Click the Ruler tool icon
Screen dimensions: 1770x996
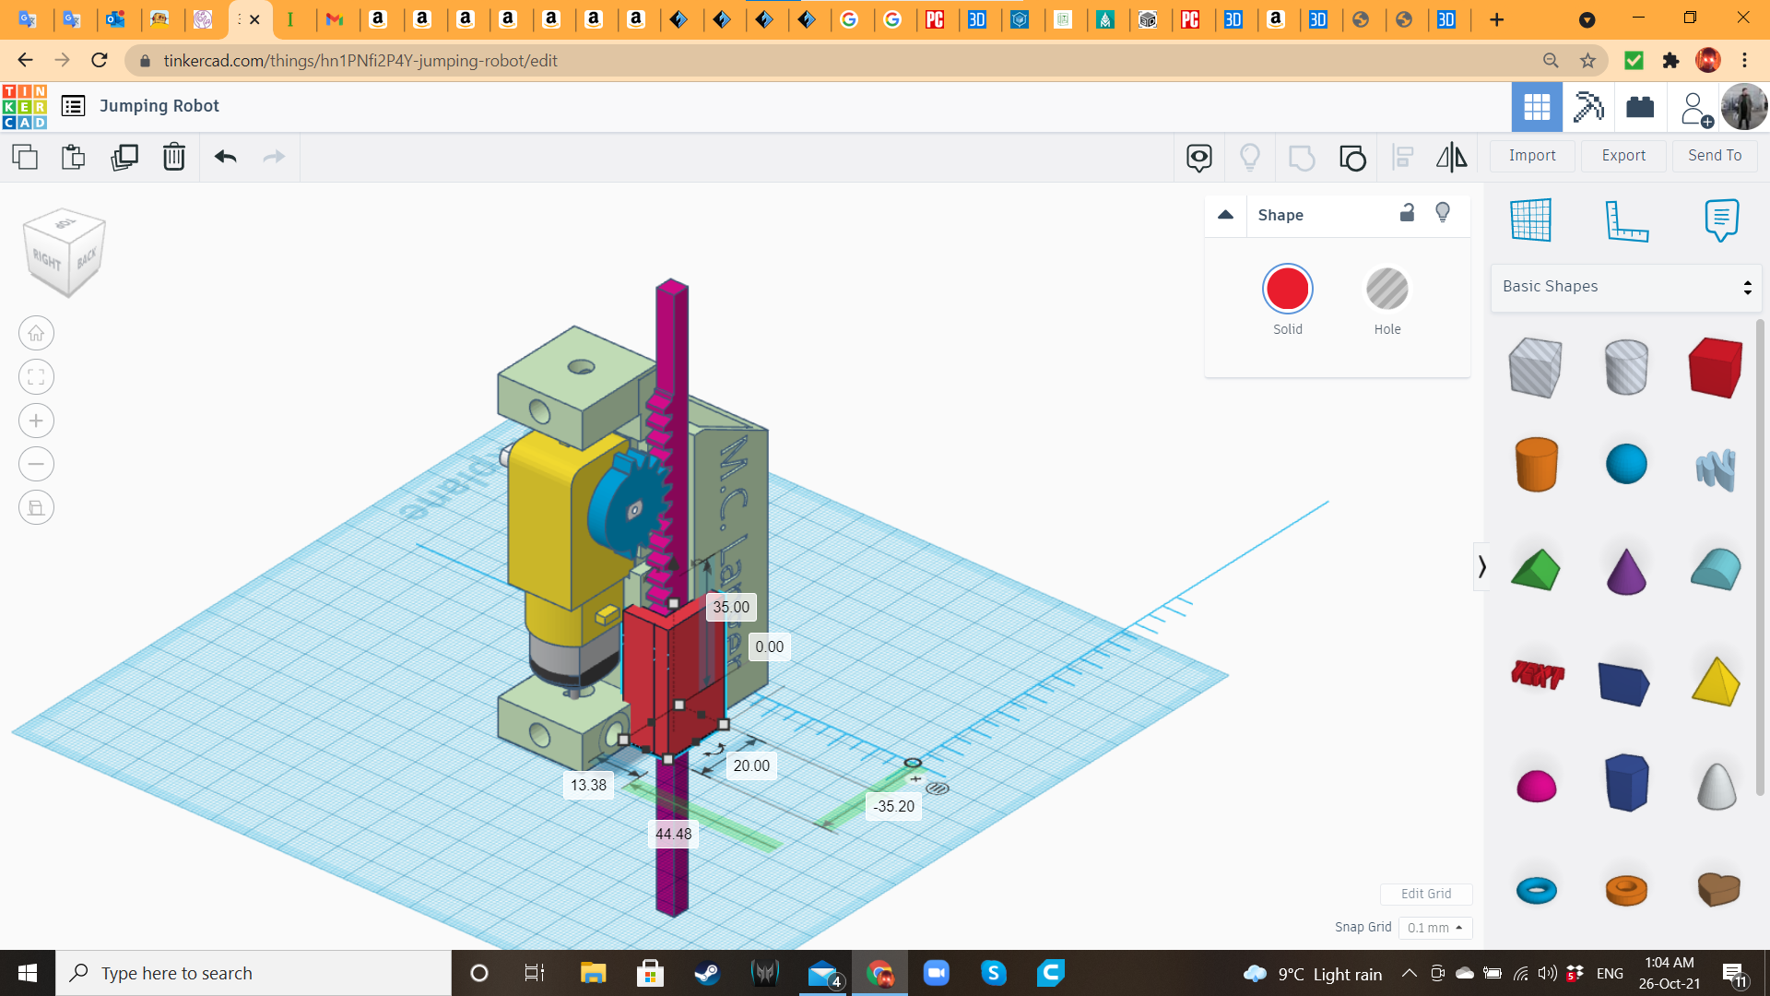coord(1625,220)
